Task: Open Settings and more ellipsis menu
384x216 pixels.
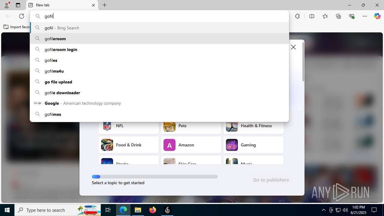Action: [365, 16]
